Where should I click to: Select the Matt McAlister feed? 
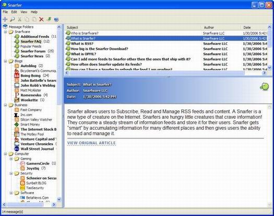point(31,90)
